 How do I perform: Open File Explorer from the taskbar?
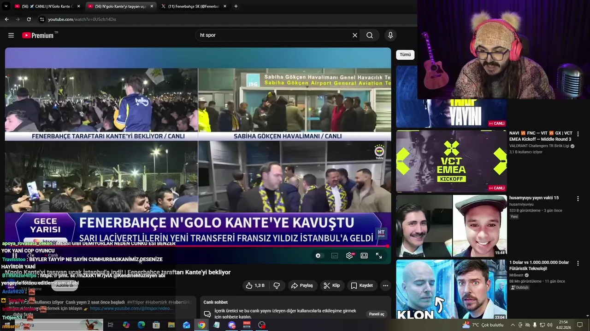[x=171, y=325]
